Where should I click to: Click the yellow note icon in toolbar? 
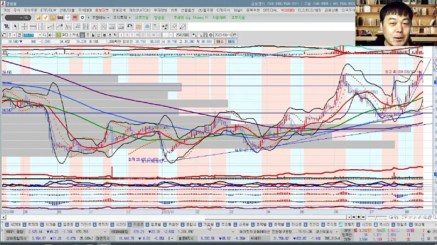pos(38,18)
